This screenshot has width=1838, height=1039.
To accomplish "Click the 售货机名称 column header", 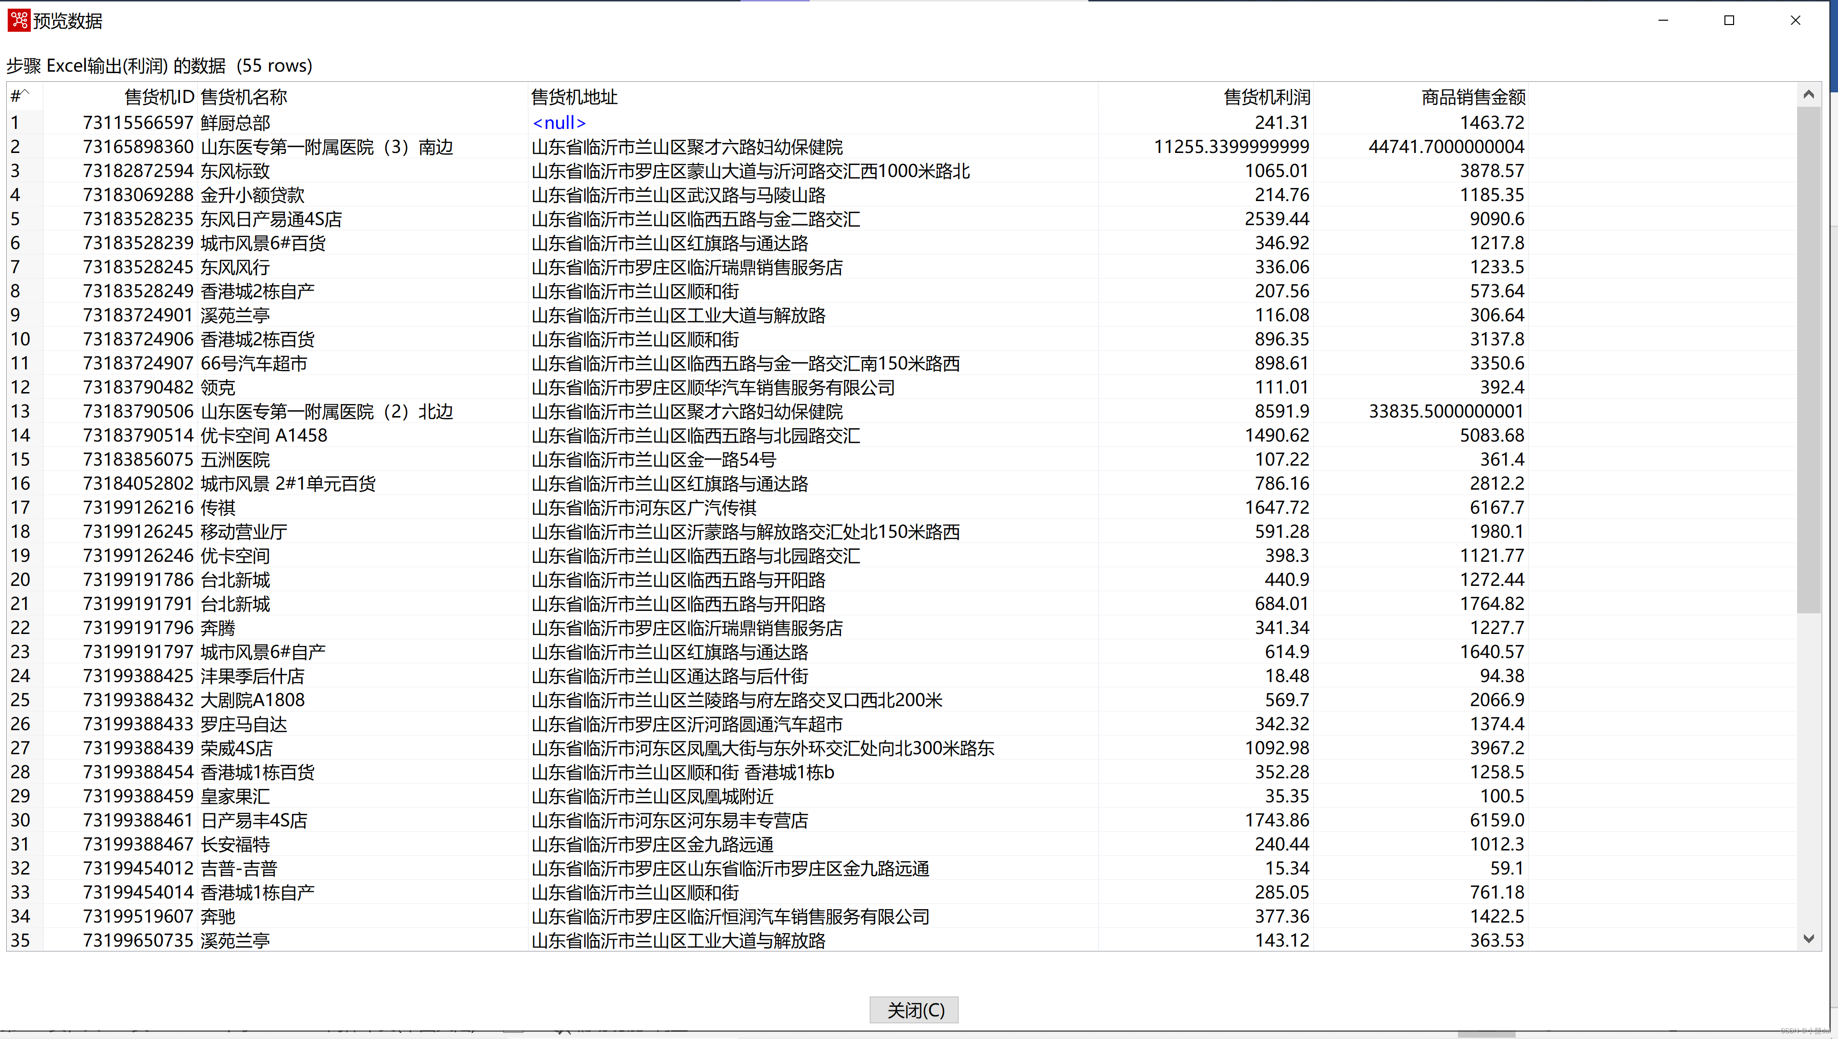I will 244,96.
